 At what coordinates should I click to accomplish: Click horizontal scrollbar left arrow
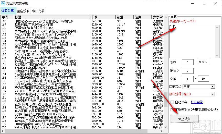coord(2,131)
